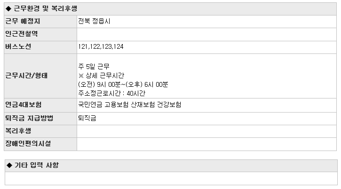Click the empty 복리후생 value cell

click(206, 131)
